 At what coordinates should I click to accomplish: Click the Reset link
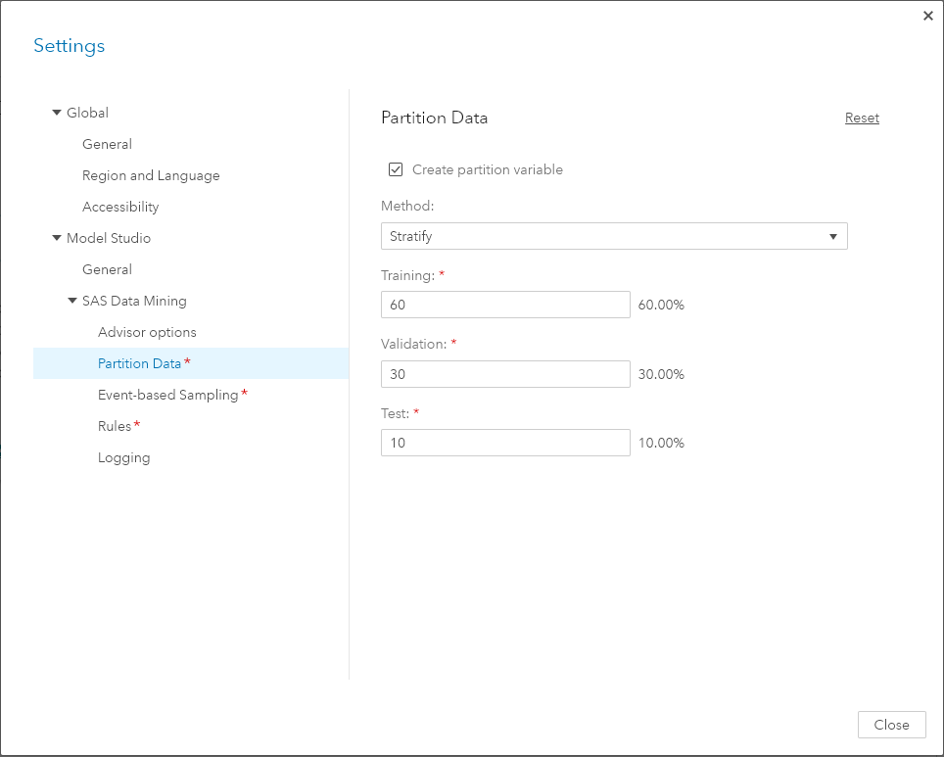pos(862,118)
